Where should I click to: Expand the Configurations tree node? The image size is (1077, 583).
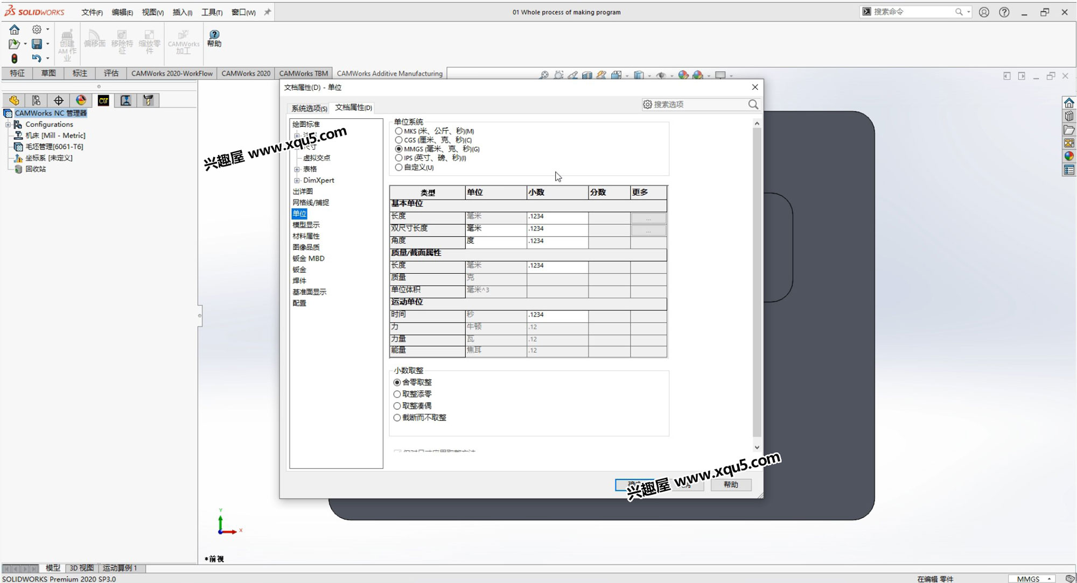(x=8, y=124)
